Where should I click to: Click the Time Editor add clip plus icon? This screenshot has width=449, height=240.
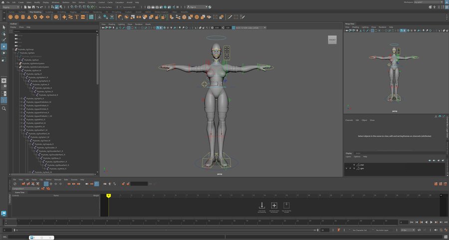(274, 206)
